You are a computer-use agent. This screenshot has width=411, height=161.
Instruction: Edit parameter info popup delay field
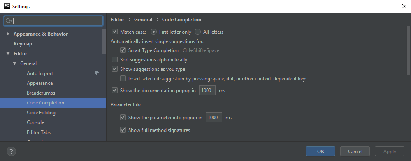[214, 118]
